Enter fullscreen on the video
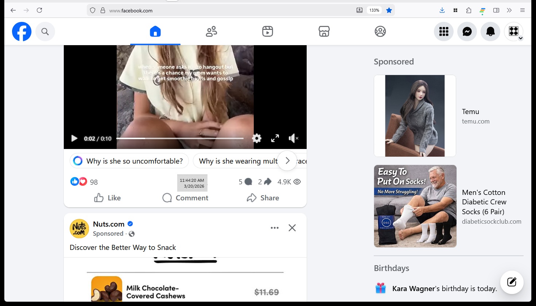Screen dimensions: 536x306 pyautogui.click(x=275, y=138)
